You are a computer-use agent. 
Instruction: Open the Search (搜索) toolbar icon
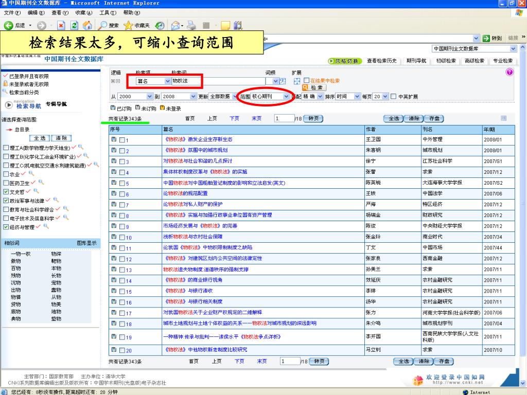pyautogui.click(x=102, y=25)
